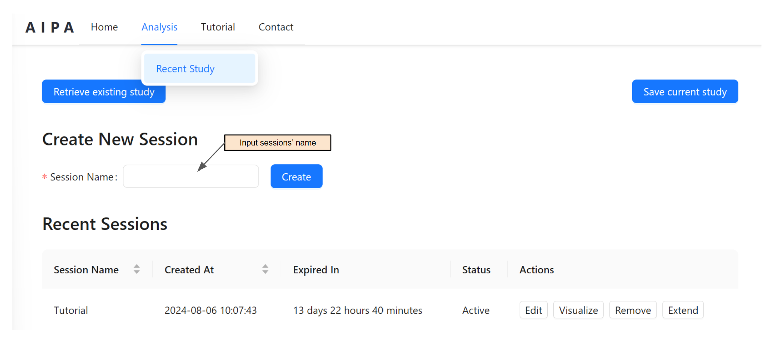This screenshot has width=763, height=339.
Task: Click the Created At sort arrows icon
Action: pyautogui.click(x=265, y=269)
